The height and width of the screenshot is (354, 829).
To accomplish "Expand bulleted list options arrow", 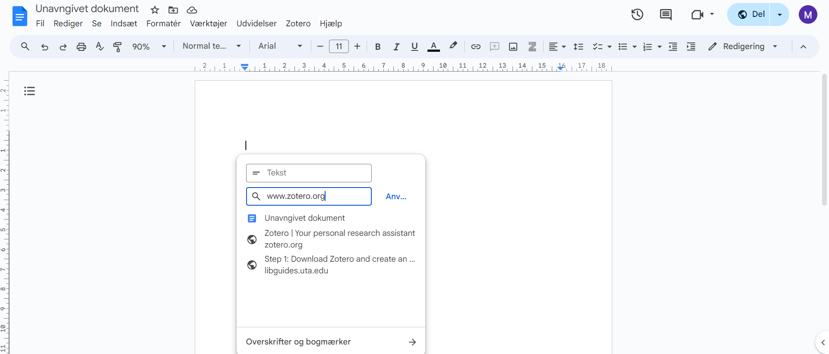I will [x=634, y=47].
